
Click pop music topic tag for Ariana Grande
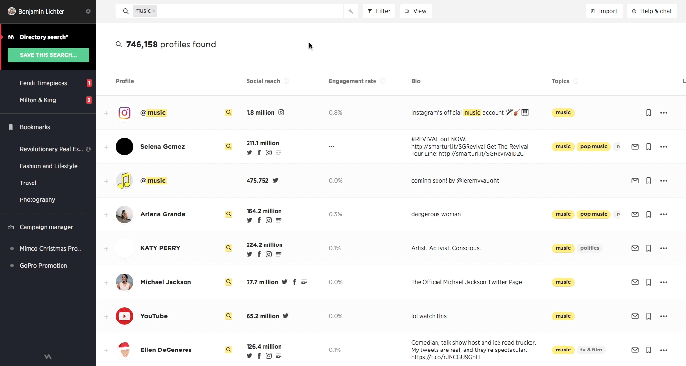[x=593, y=214]
